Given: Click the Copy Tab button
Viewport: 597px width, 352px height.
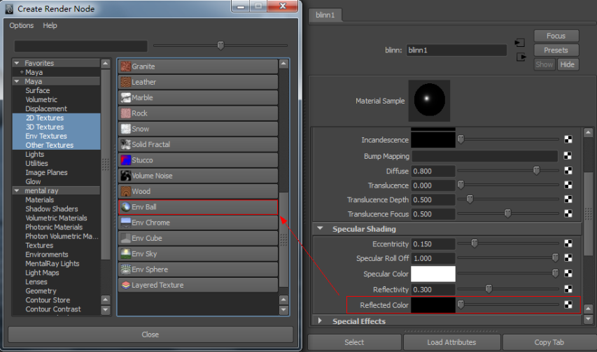Looking at the screenshot, I should point(549,342).
